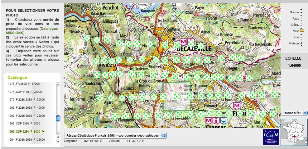Click the Catalogue scrollbar down arrow

click(x=58, y=141)
